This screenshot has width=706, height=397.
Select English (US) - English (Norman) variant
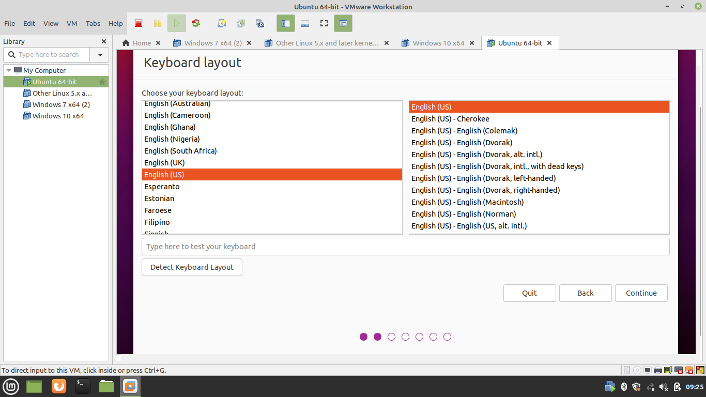click(x=539, y=214)
